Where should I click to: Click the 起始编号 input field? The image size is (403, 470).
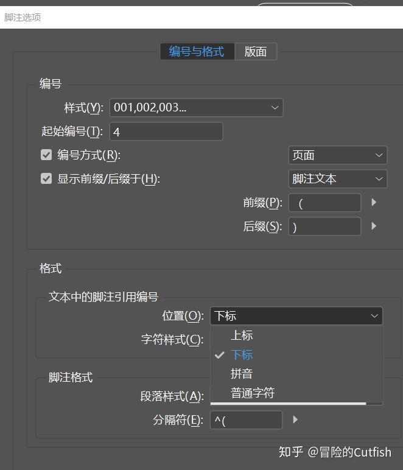tap(166, 132)
